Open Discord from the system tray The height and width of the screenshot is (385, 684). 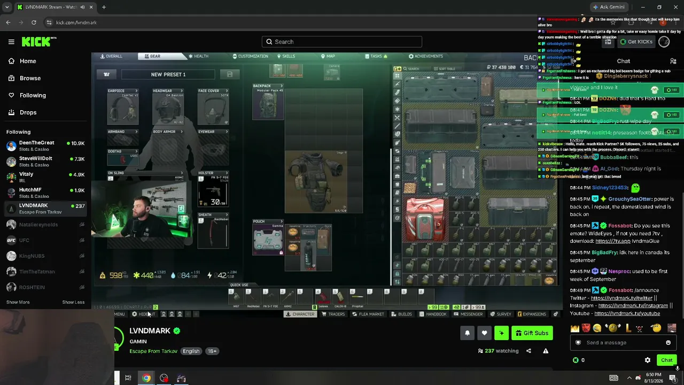[x=638, y=378]
